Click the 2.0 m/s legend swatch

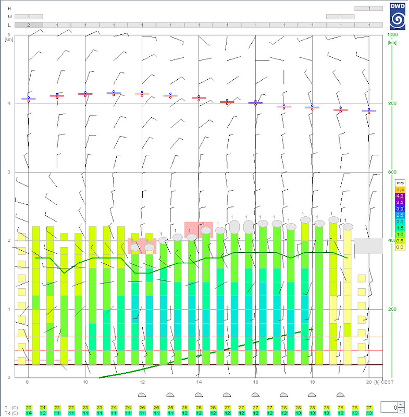tap(400, 222)
